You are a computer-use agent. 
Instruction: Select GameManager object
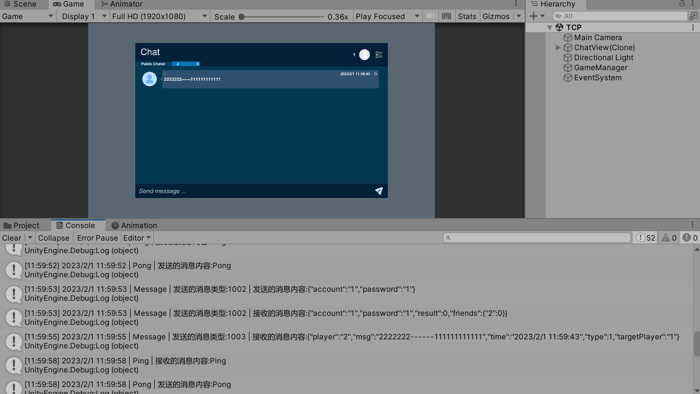[x=601, y=68]
